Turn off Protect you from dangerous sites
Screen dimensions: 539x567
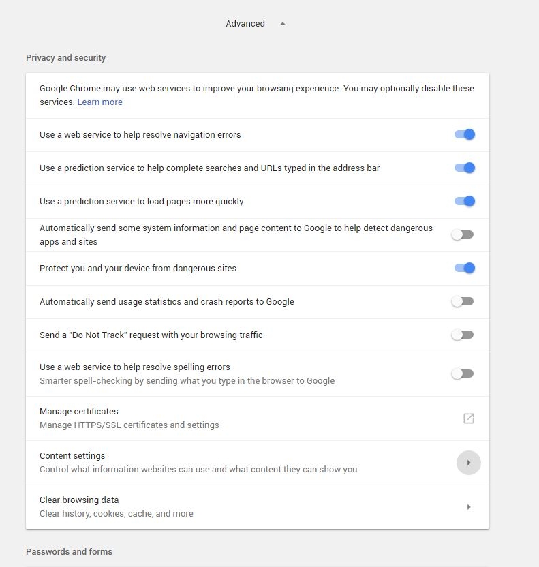[465, 268]
